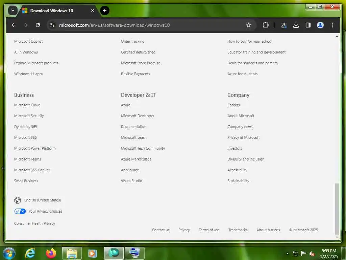Open Explore Microsoft products link
This screenshot has width=346, height=260.
(36, 63)
